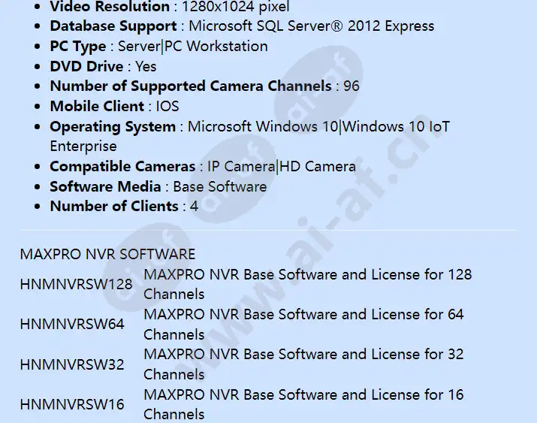Select the HNMNVRSW128 model number
The height and width of the screenshot is (423, 537).
coord(76,284)
